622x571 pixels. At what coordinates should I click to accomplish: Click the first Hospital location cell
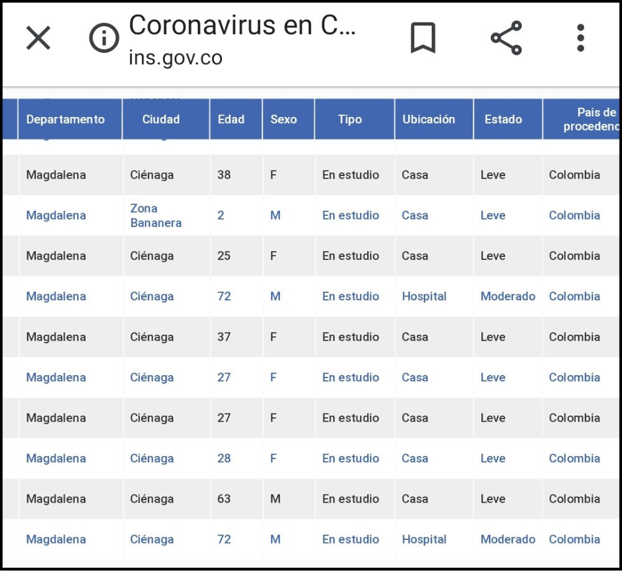[424, 297]
